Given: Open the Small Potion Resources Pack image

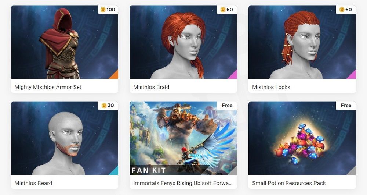Looking at the screenshot, I should click(x=302, y=138).
